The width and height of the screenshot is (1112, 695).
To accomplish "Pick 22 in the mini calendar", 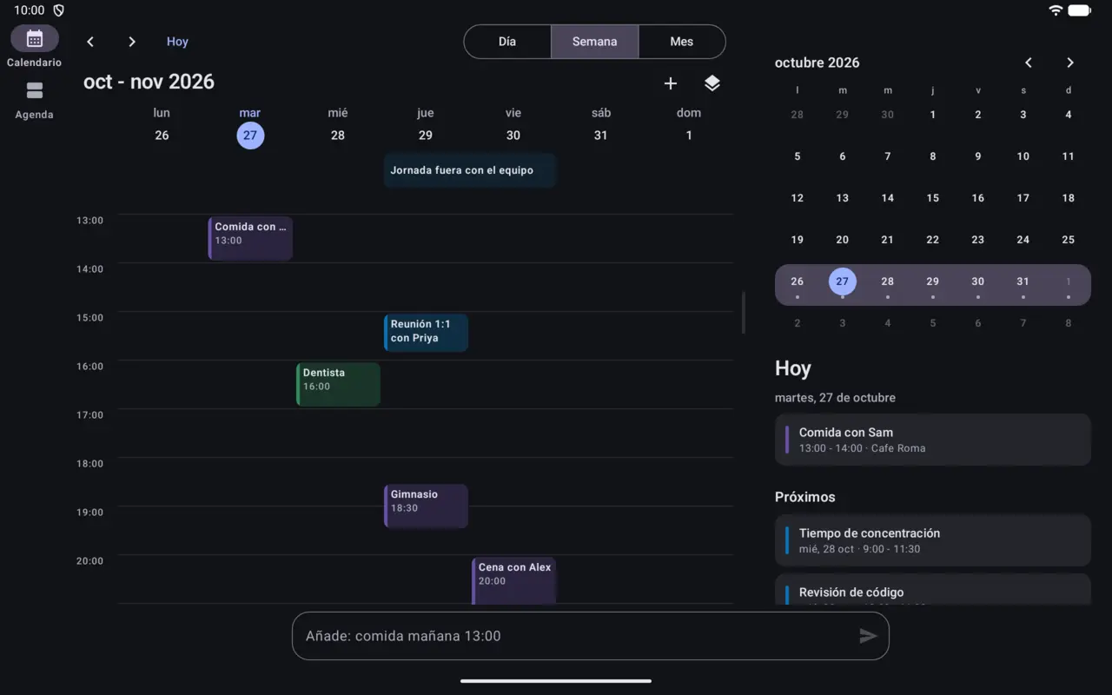I will pos(933,240).
